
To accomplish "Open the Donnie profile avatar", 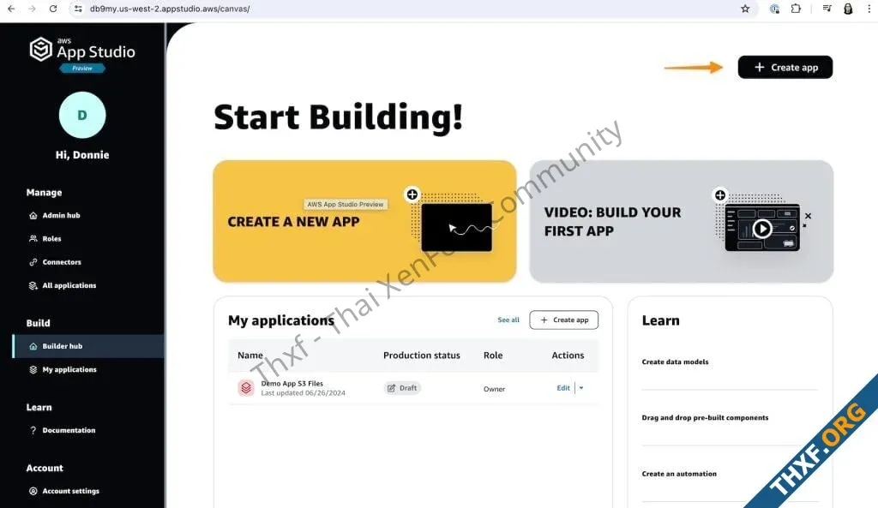I will pos(82,115).
